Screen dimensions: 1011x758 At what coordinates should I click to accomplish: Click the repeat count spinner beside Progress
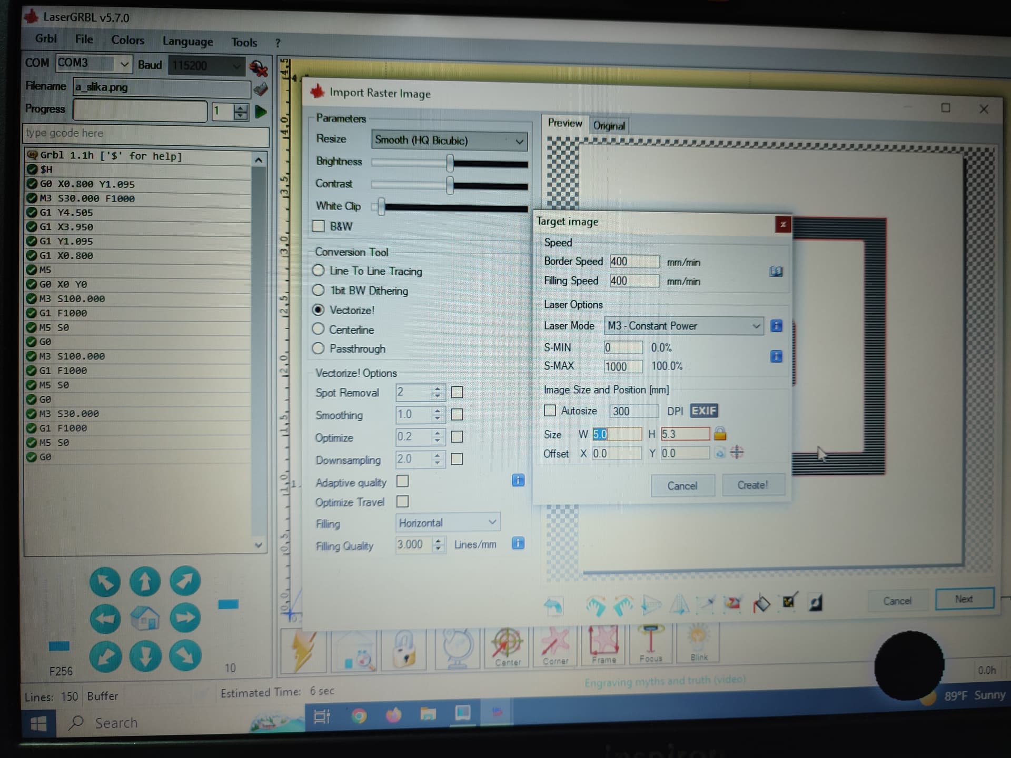[241, 112]
